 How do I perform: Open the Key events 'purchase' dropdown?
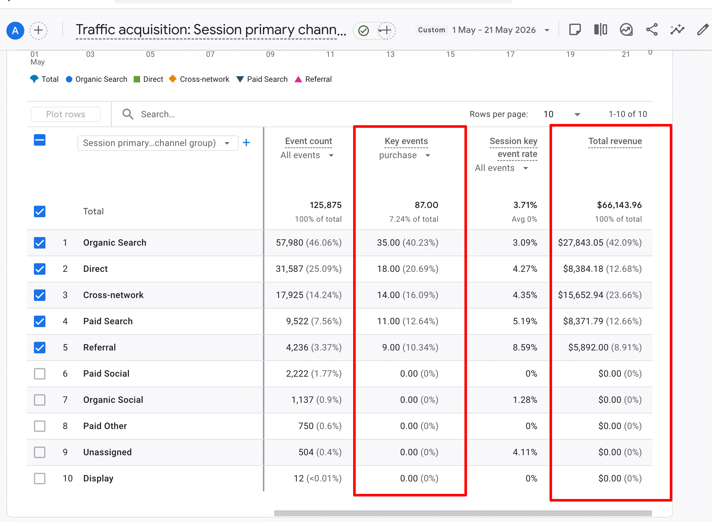405,155
